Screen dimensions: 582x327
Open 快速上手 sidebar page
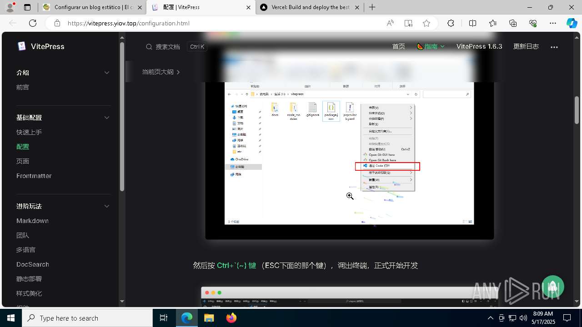[x=29, y=132]
